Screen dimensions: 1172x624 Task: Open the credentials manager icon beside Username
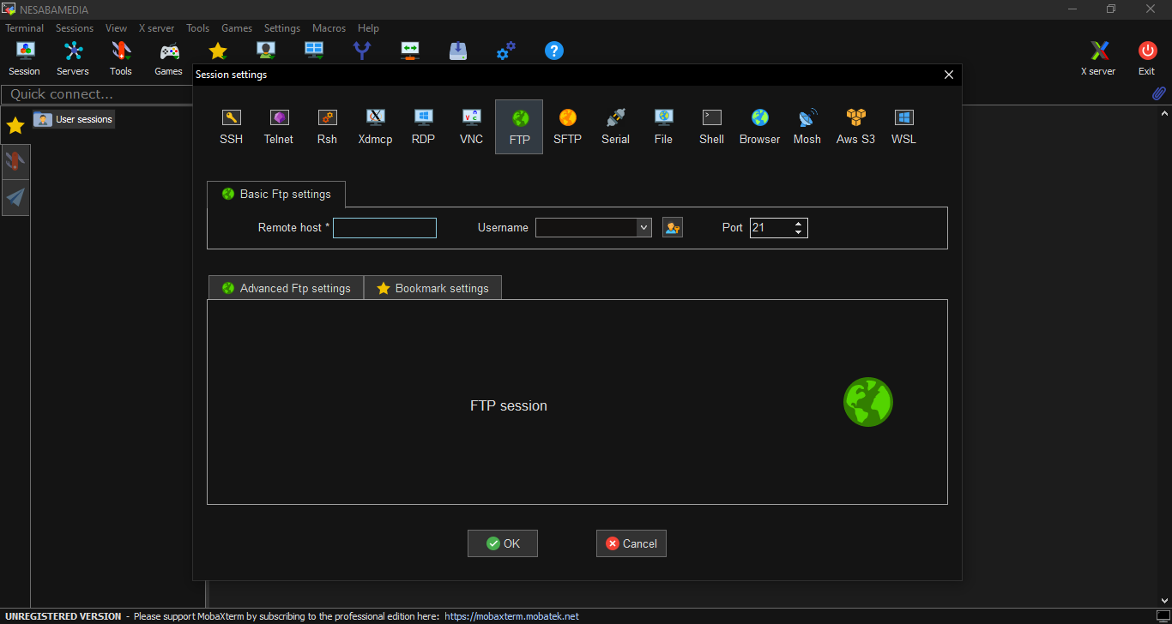click(673, 228)
